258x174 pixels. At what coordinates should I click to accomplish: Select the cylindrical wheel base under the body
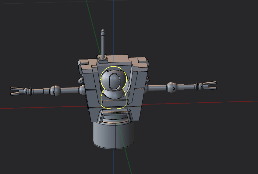click(114, 135)
